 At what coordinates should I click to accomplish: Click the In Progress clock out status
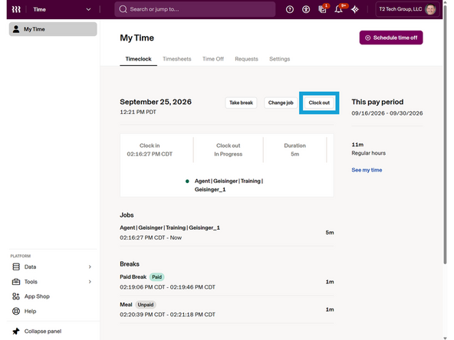[229, 154]
